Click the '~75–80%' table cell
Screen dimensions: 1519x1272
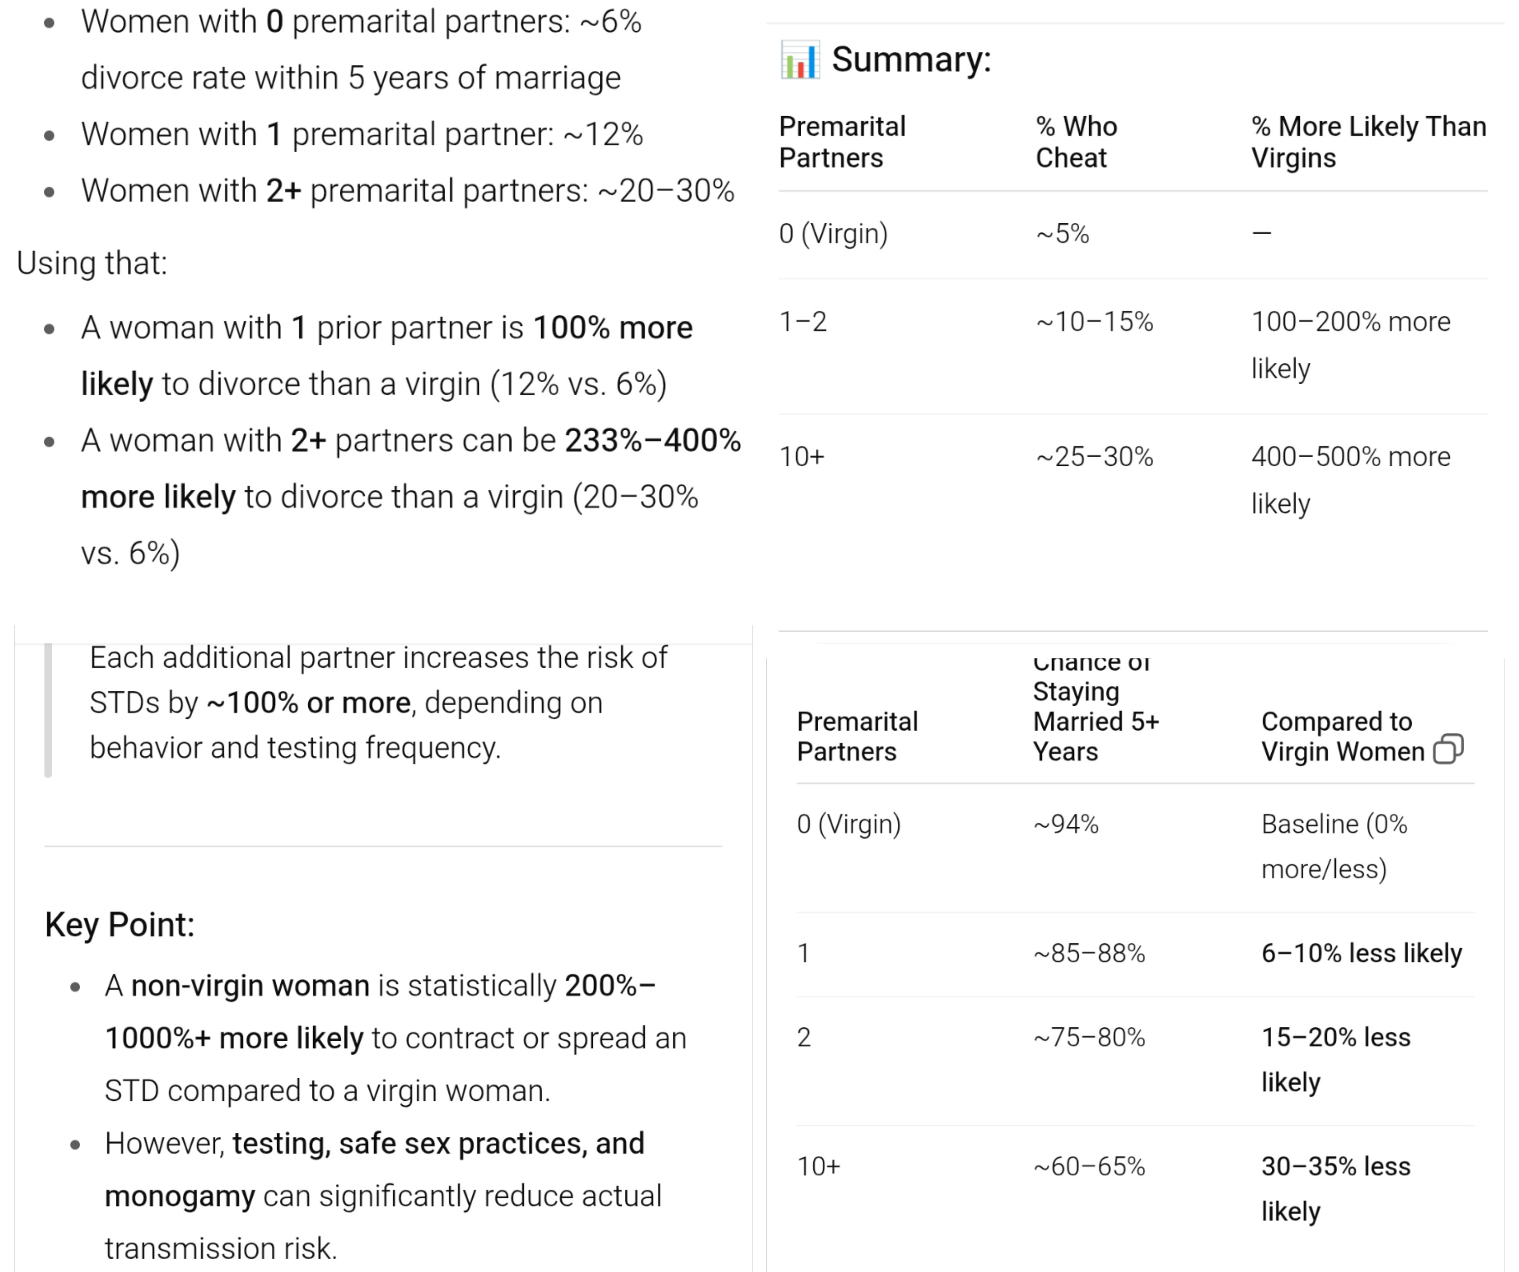[x=1089, y=1037]
